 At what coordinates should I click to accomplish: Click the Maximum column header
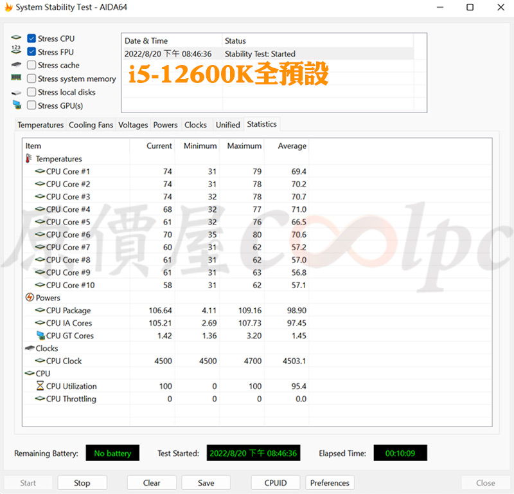pos(242,146)
